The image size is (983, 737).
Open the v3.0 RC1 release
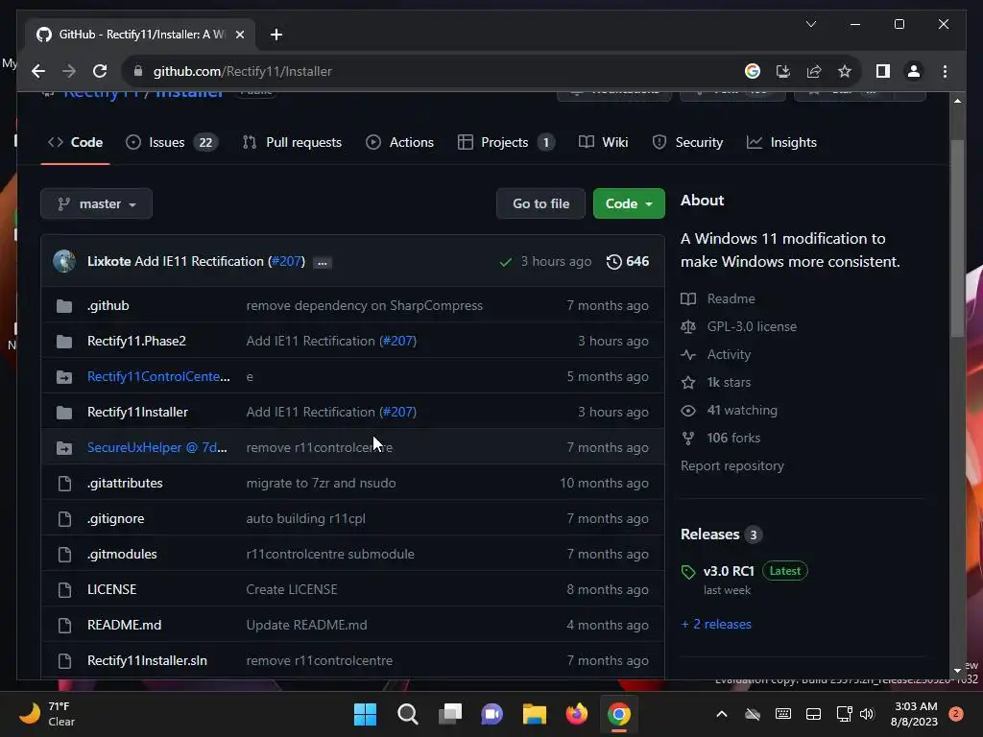(729, 571)
